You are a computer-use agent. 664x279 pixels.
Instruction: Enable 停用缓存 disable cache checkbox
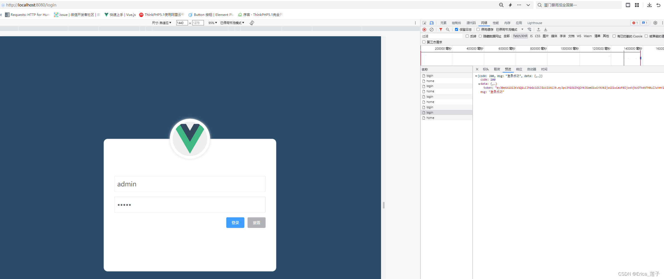[x=478, y=30]
